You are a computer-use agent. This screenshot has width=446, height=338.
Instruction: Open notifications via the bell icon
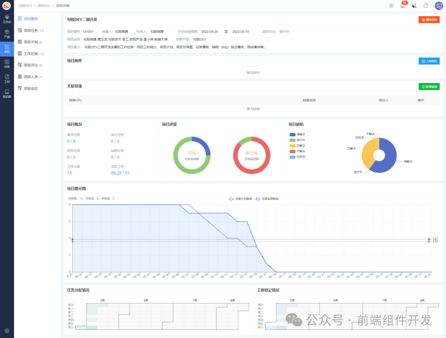pyautogui.click(x=403, y=6)
